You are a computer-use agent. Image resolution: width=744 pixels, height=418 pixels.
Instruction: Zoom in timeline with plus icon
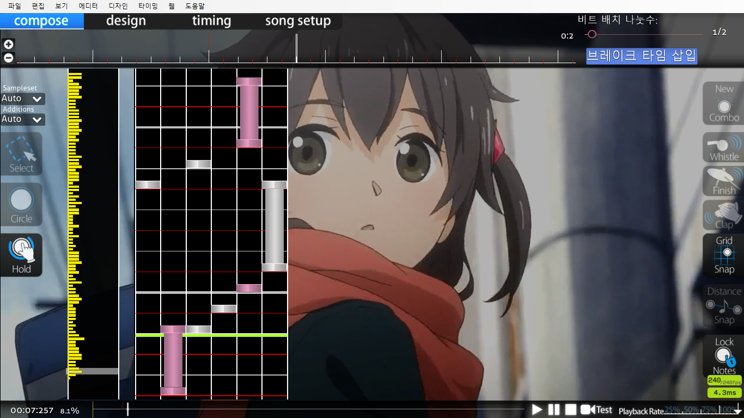click(9, 44)
